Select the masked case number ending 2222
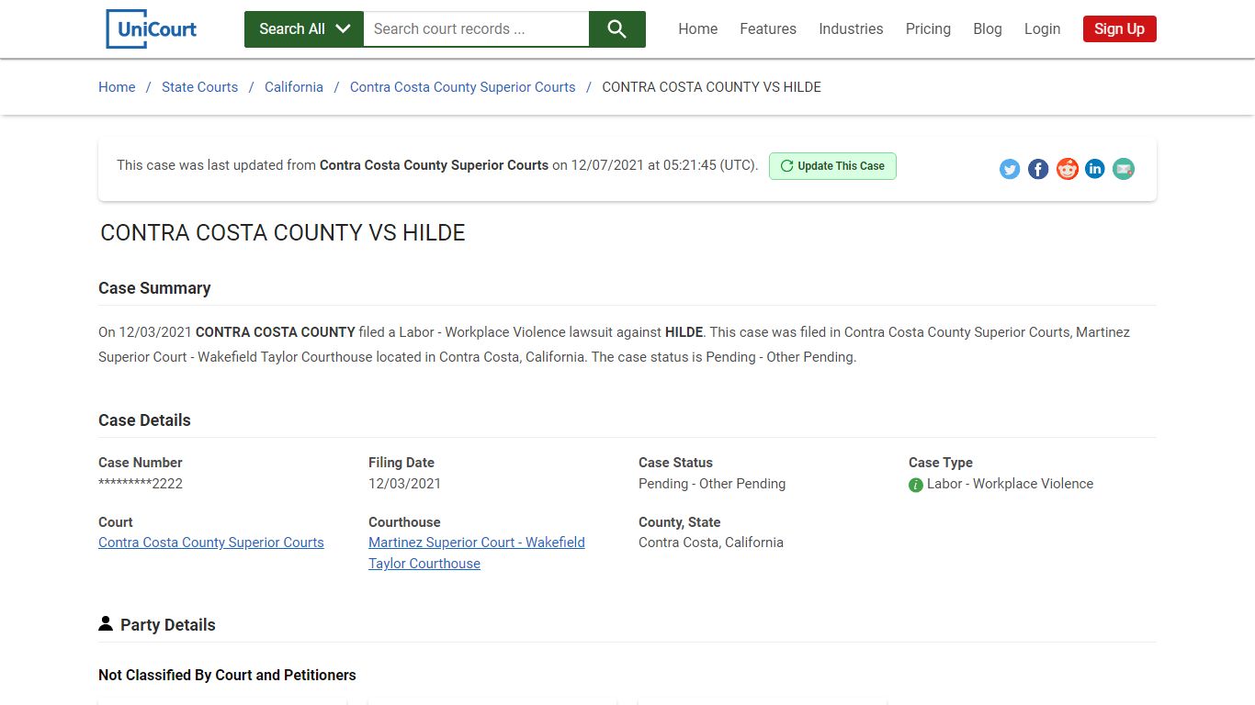The image size is (1255, 705). pos(141,484)
